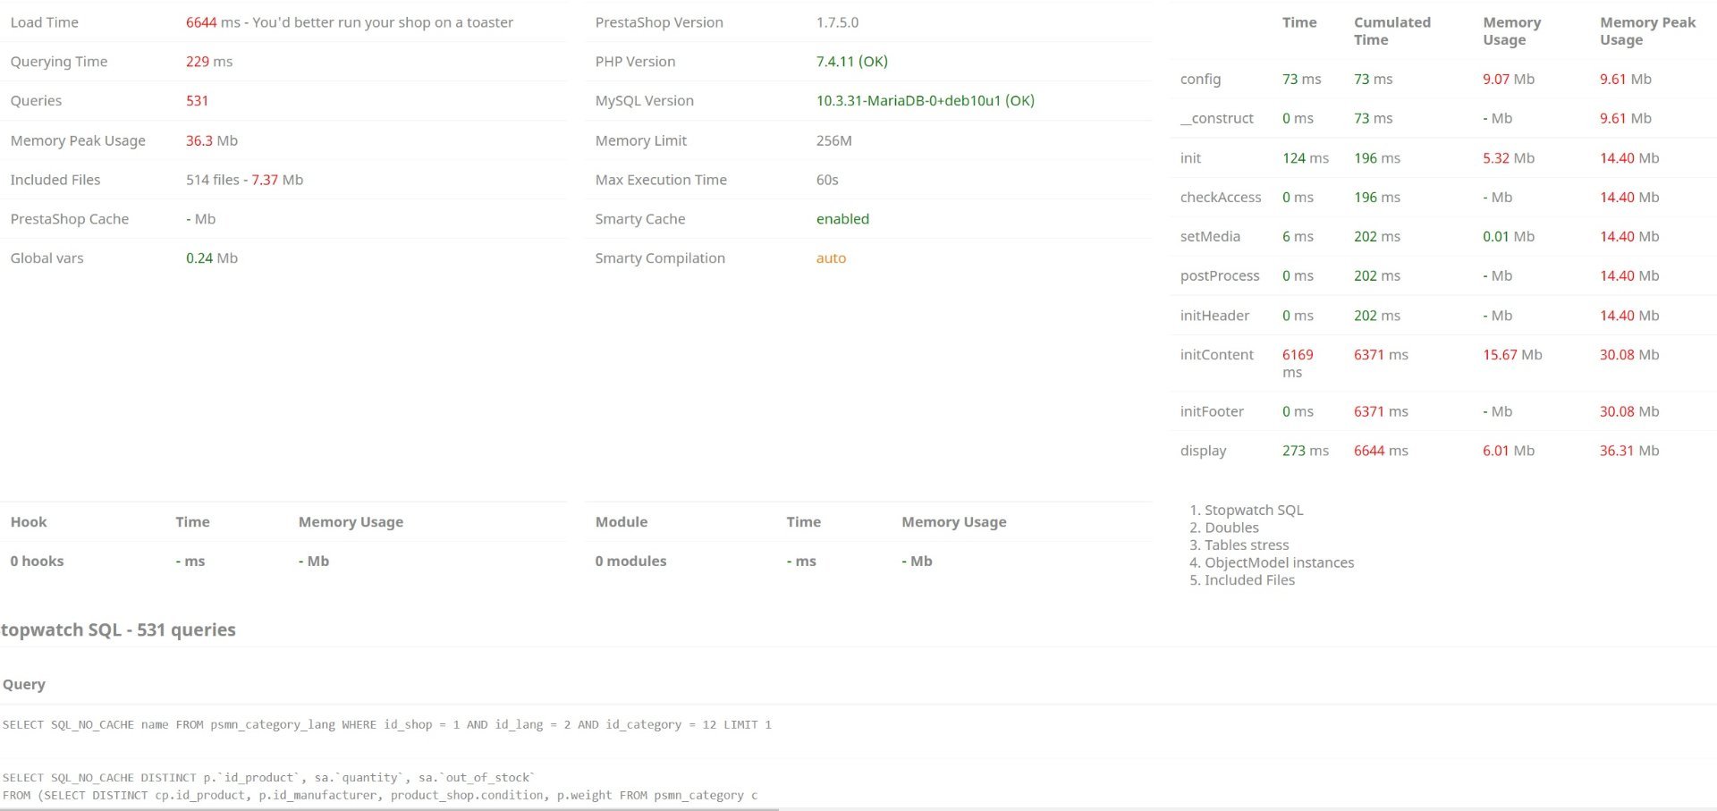Open the Stopwatch SQL anchor link

[1254, 510]
